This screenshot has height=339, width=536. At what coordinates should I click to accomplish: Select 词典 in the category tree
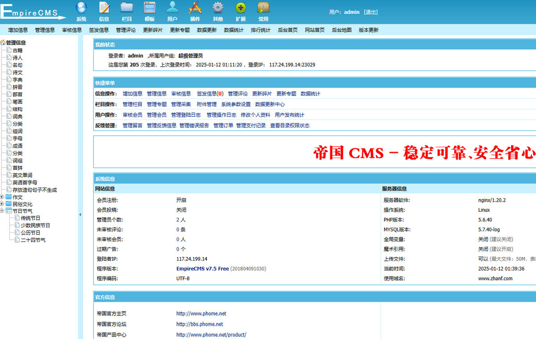click(17, 116)
